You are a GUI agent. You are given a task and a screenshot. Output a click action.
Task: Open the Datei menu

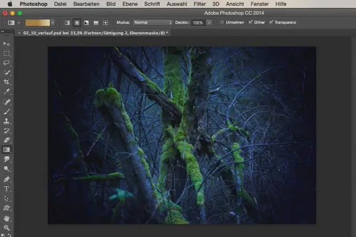click(x=60, y=4)
